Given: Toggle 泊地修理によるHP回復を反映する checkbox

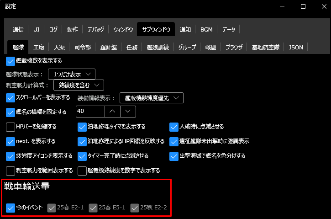Looking at the screenshot, I should point(82,142).
